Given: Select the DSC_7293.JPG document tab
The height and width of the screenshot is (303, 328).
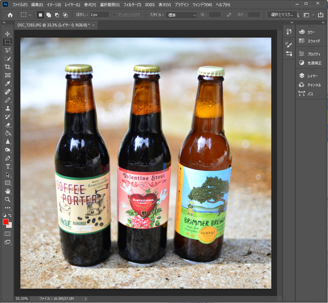Looking at the screenshot, I should click(x=53, y=25).
